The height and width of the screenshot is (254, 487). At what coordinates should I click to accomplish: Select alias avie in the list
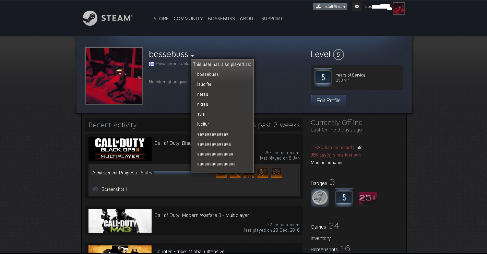(x=201, y=114)
